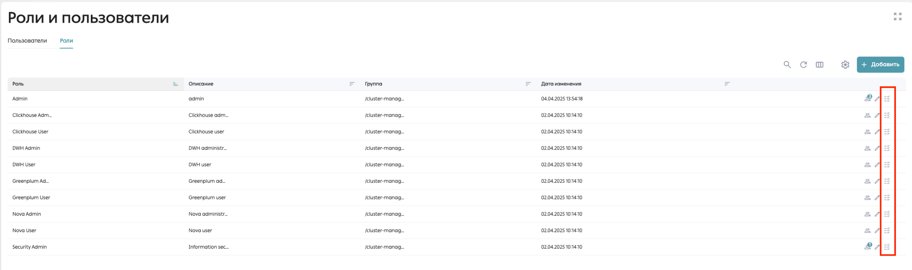912x270 pixels.
Task: Edit the Clickhouse User role with pencil
Action: coord(877,132)
